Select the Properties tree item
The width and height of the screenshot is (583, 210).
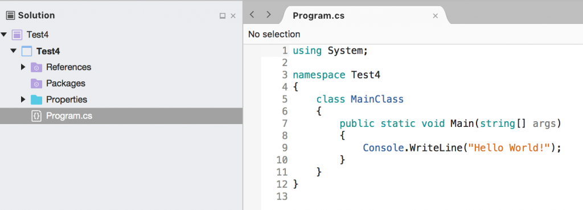(67, 100)
